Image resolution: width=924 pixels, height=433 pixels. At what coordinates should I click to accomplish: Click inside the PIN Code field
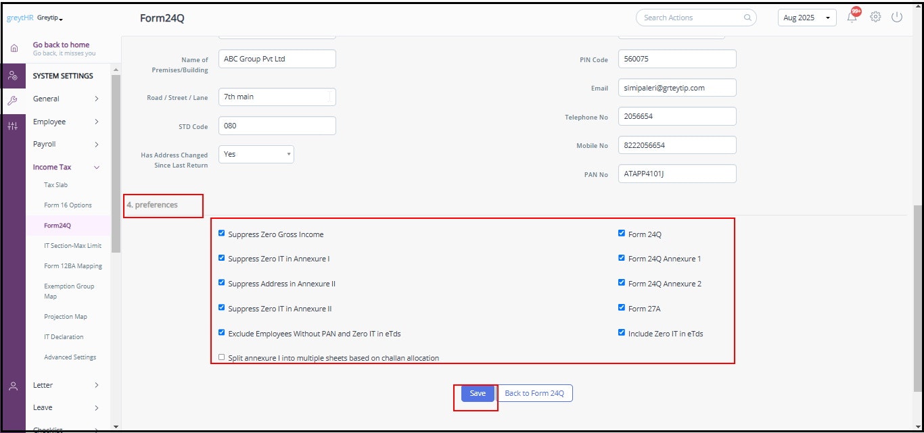click(676, 59)
